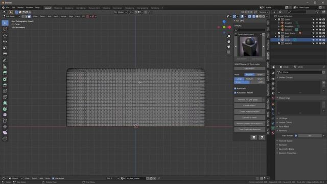Toggle Use Nodes checkbox
Viewport: 327px width, 184px height.
(x=53, y=178)
